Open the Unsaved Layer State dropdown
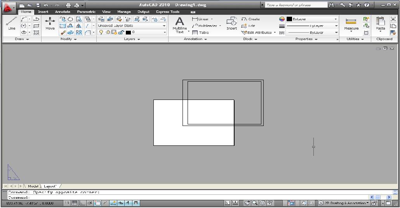 pyautogui.click(x=132, y=26)
